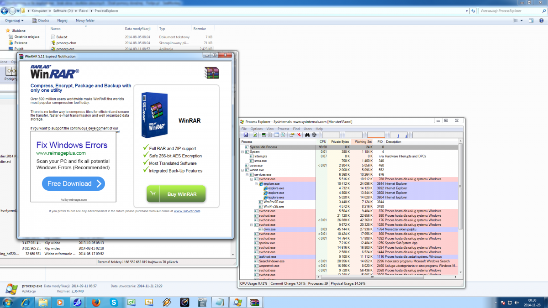Open the System Information graph icon in Process Explorer
The width and height of the screenshot is (548, 308).
(x=263, y=135)
